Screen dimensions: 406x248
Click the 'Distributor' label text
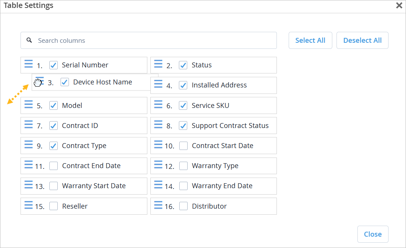tap(209, 206)
